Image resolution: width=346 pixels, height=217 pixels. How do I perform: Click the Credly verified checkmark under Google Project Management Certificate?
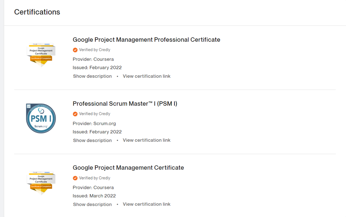(x=75, y=178)
